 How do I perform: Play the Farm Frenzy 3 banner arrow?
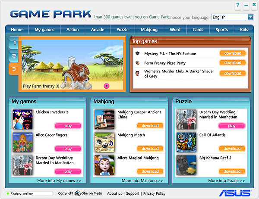(x=106, y=86)
